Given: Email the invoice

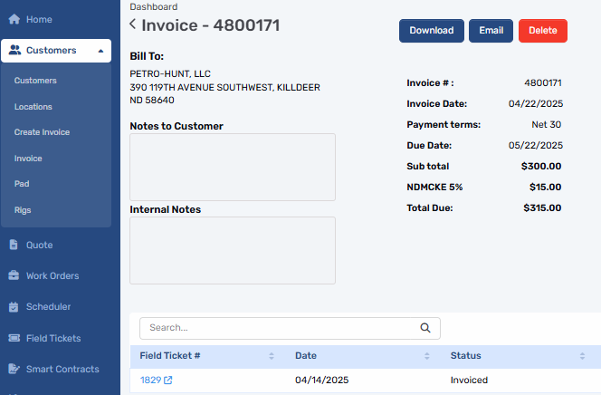Looking at the screenshot, I should pos(491,31).
